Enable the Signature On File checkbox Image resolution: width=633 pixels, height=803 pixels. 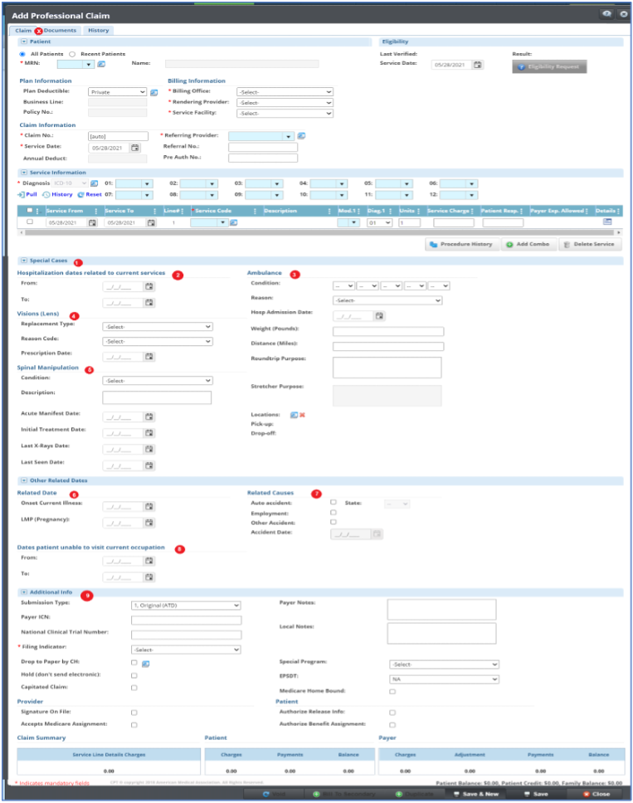pyautogui.click(x=134, y=713)
